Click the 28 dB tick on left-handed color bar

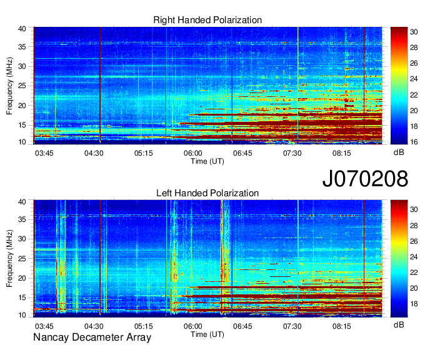pos(414,226)
